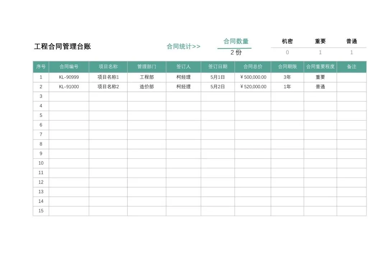The width and height of the screenshot is (388, 272).
Task: Select serial number cell 8
Action: click(41, 144)
